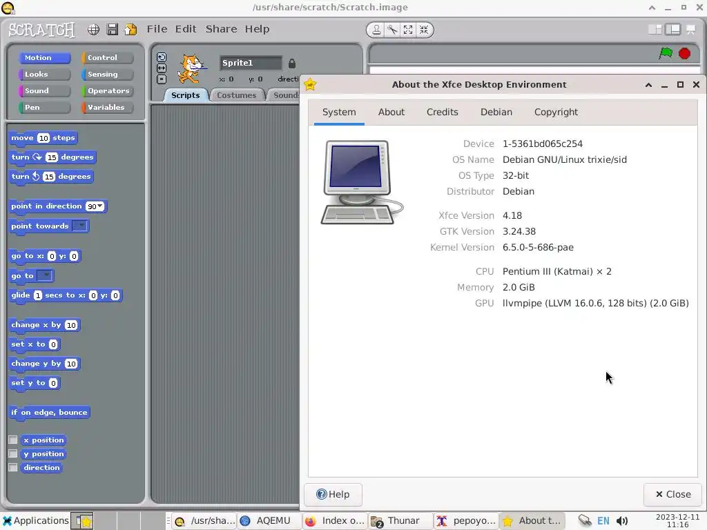The image size is (707, 530).
Task: Open the Scratch Edit menu
Action: (x=186, y=29)
